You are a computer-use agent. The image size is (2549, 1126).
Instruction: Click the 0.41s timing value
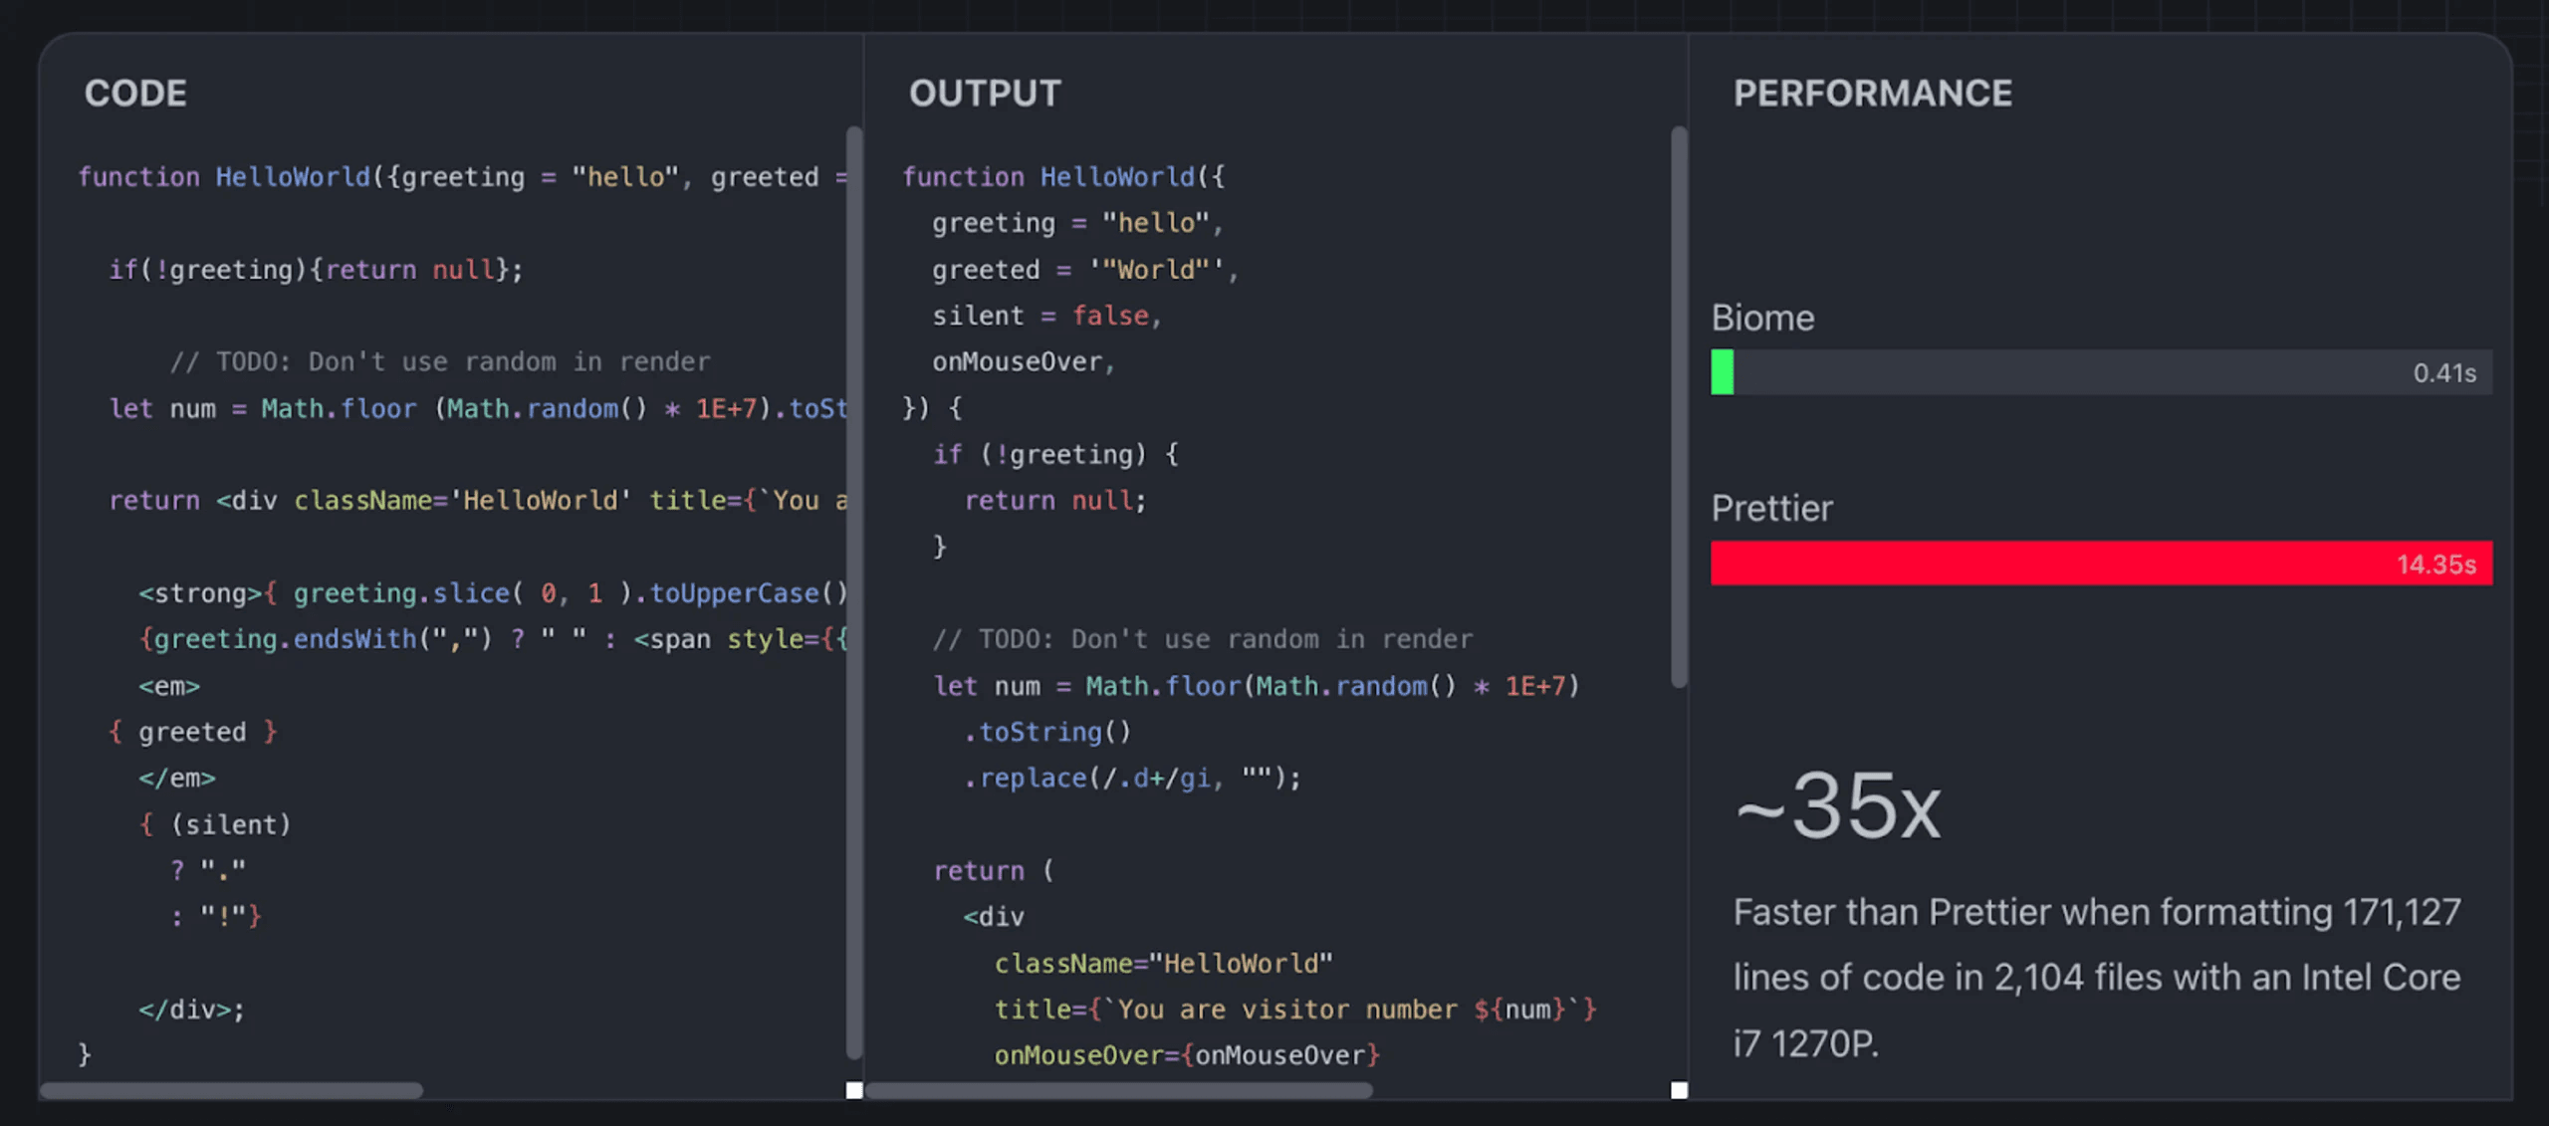point(2443,371)
